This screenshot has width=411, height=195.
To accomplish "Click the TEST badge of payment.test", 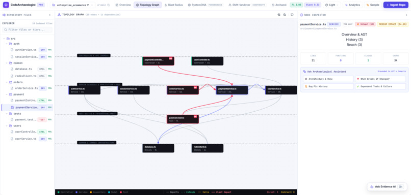I will point(42,119).
